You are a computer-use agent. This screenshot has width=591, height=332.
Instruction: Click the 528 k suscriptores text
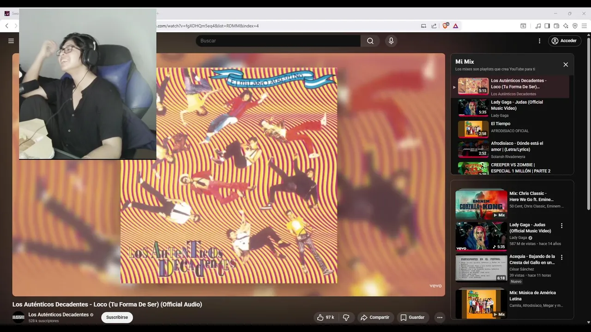tap(43, 321)
